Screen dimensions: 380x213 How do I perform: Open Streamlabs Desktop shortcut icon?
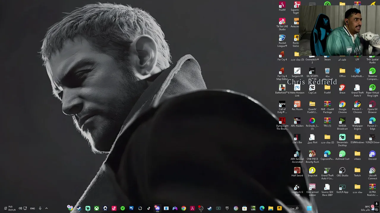[x=342, y=140]
